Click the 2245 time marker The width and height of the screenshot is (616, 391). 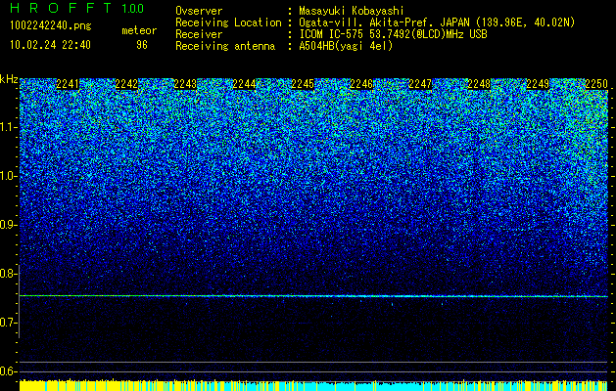303,84
